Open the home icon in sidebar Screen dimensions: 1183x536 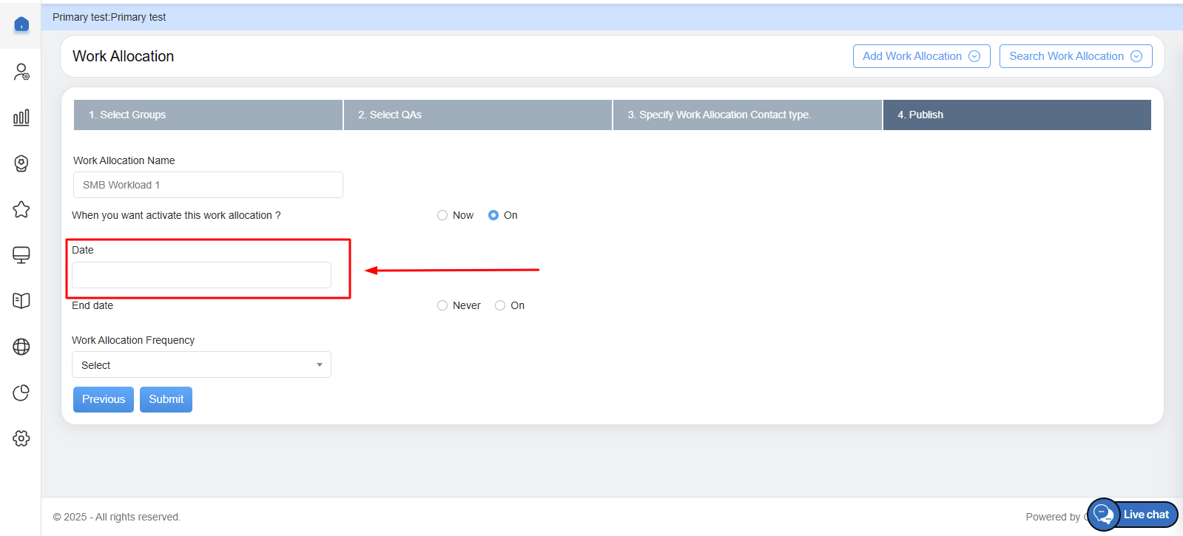click(x=21, y=24)
